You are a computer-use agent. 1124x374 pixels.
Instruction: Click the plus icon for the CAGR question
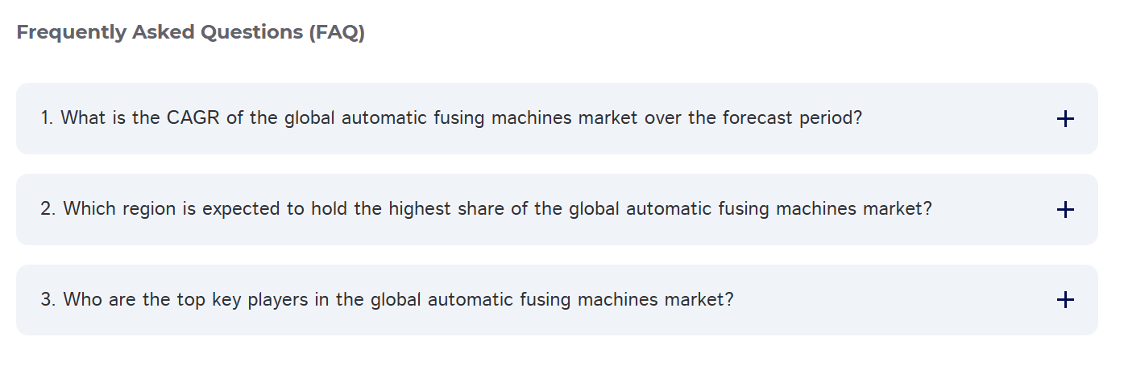tap(1064, 119)
